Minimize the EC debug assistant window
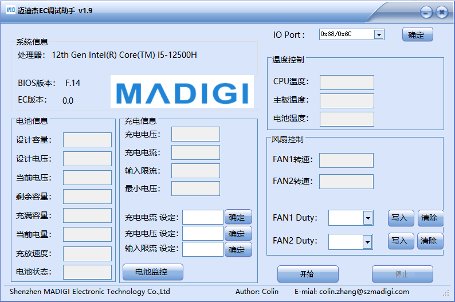 click(x=426, y=12)
